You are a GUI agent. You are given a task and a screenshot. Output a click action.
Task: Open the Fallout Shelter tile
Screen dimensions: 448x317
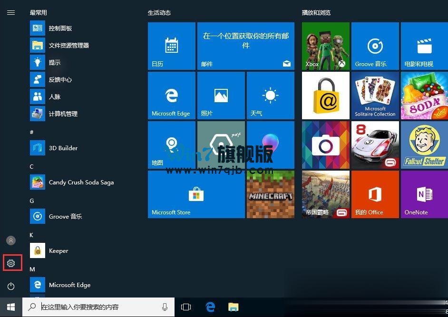(424, 145)
